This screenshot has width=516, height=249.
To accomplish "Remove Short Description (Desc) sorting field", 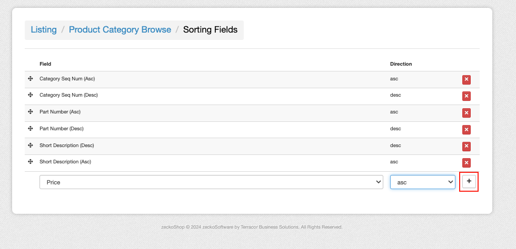I will click(x=467, y=147).
